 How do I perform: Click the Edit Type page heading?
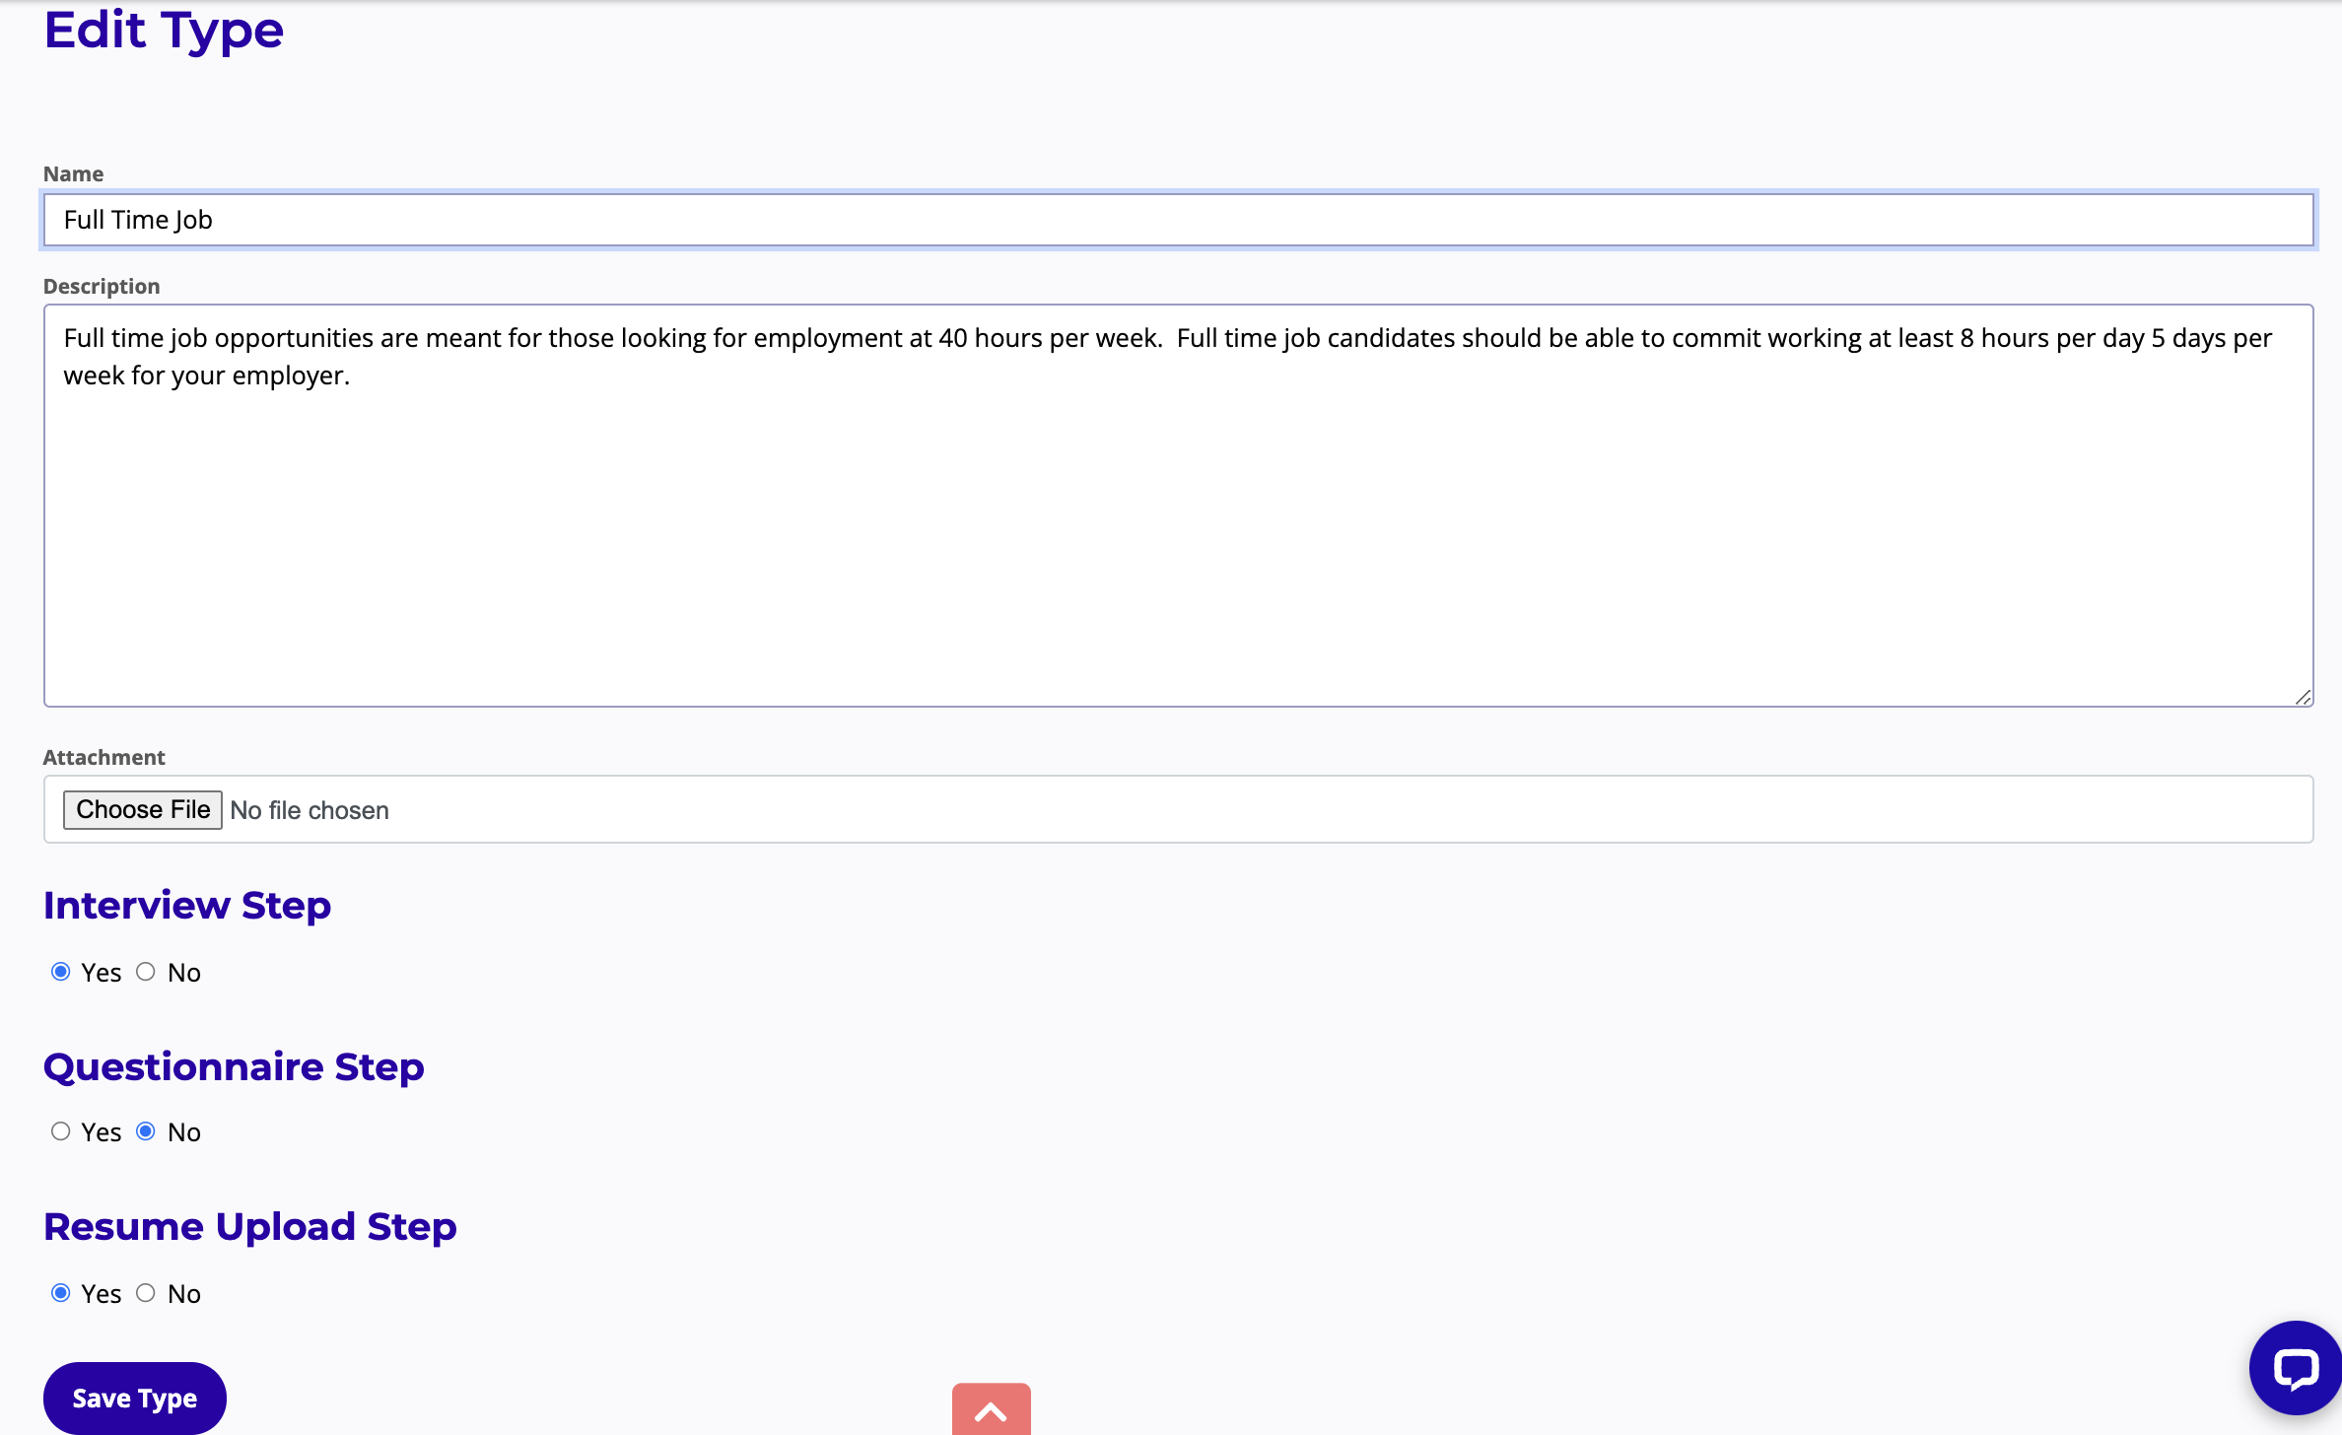[x=164, y=30]
